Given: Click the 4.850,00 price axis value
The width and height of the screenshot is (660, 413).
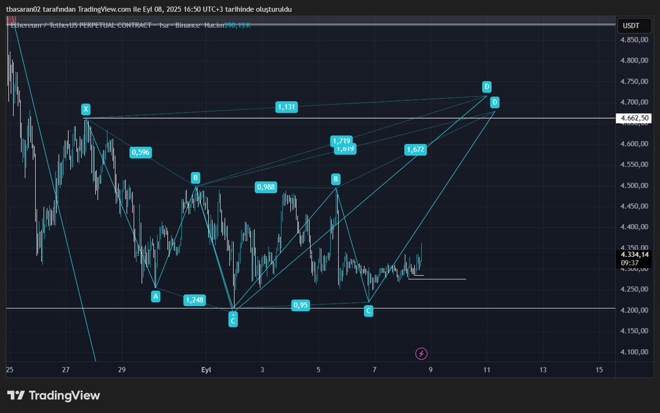Looking at the screenshot, I should coord(635,40).
